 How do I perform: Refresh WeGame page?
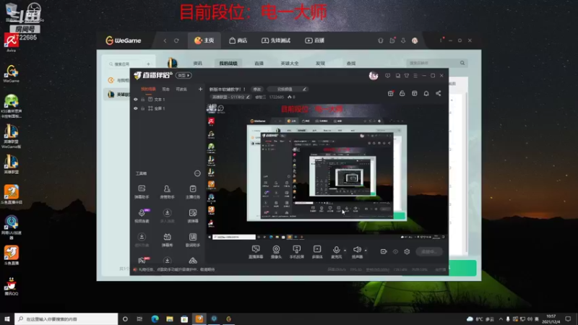[x=176, y=40]
